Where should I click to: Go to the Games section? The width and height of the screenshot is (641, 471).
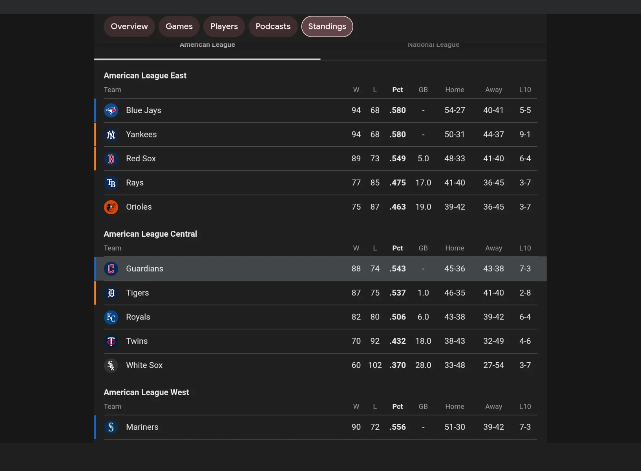point(179,26)
